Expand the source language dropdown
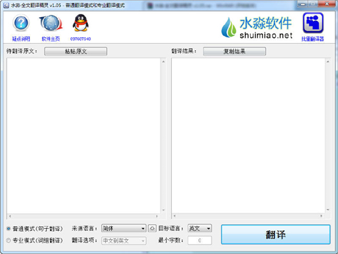 point(124,228)
